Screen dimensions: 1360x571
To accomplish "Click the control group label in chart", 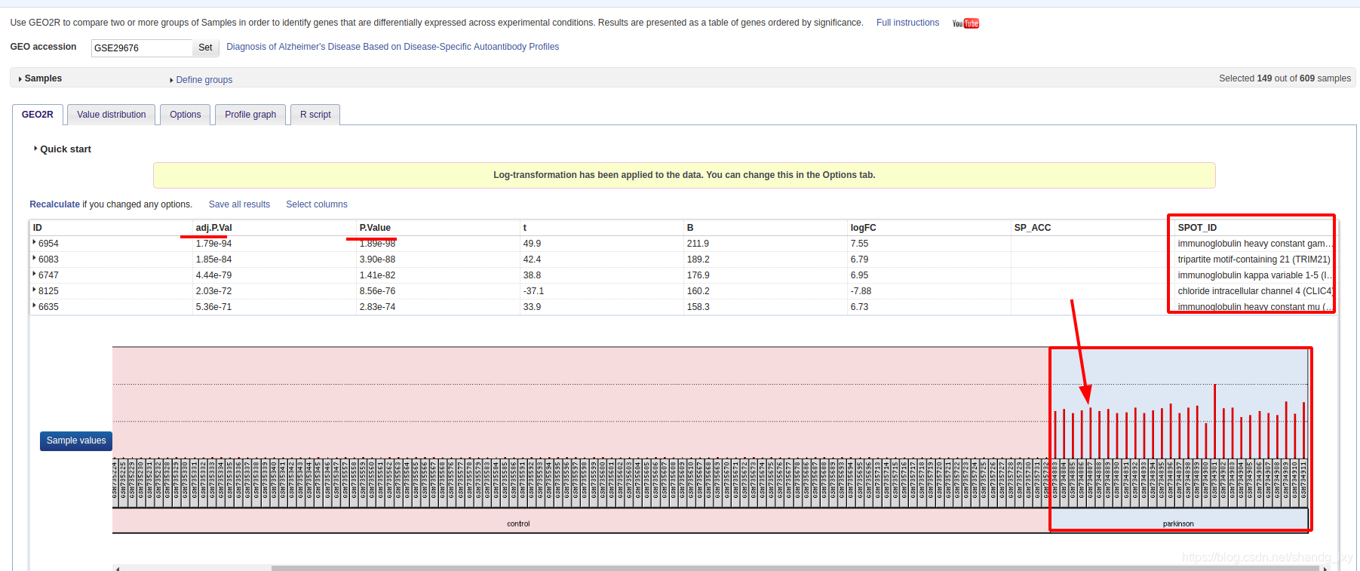I will pyautogui.click(x=518, y=523).
